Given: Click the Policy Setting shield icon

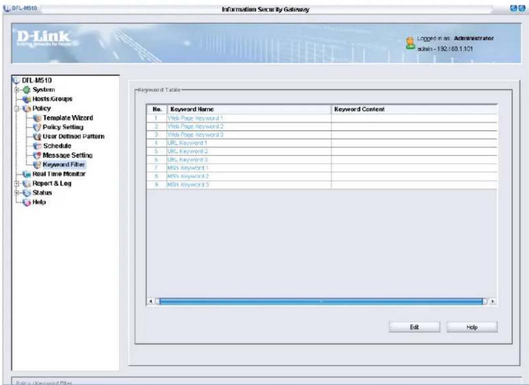Looking at the screenshot, I should 37,127.
